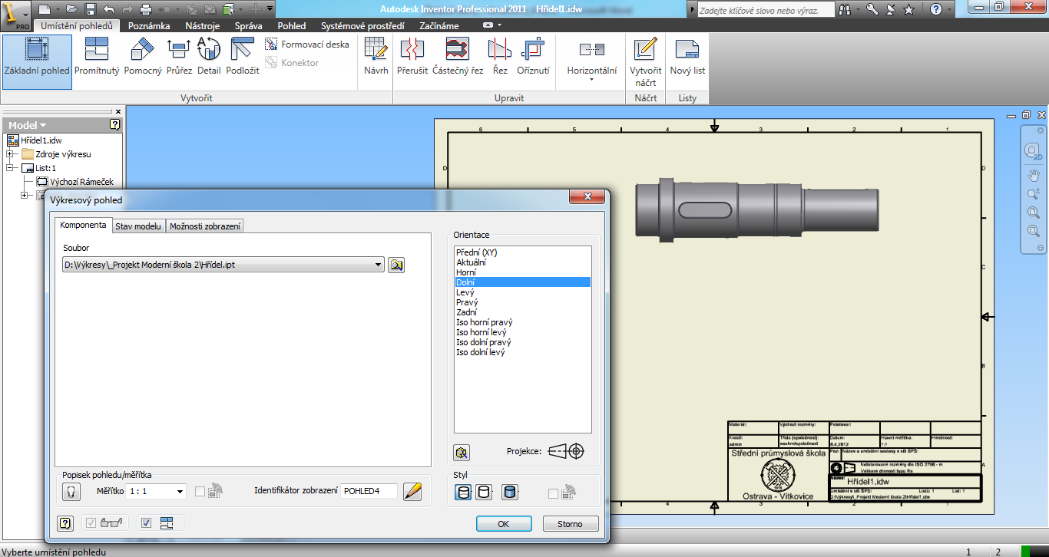Expand Zdroje výkresu tree node
Image resolution: width=1049 pixels, height=557 pixels.
pyautogui.click(x=11, y=154)
